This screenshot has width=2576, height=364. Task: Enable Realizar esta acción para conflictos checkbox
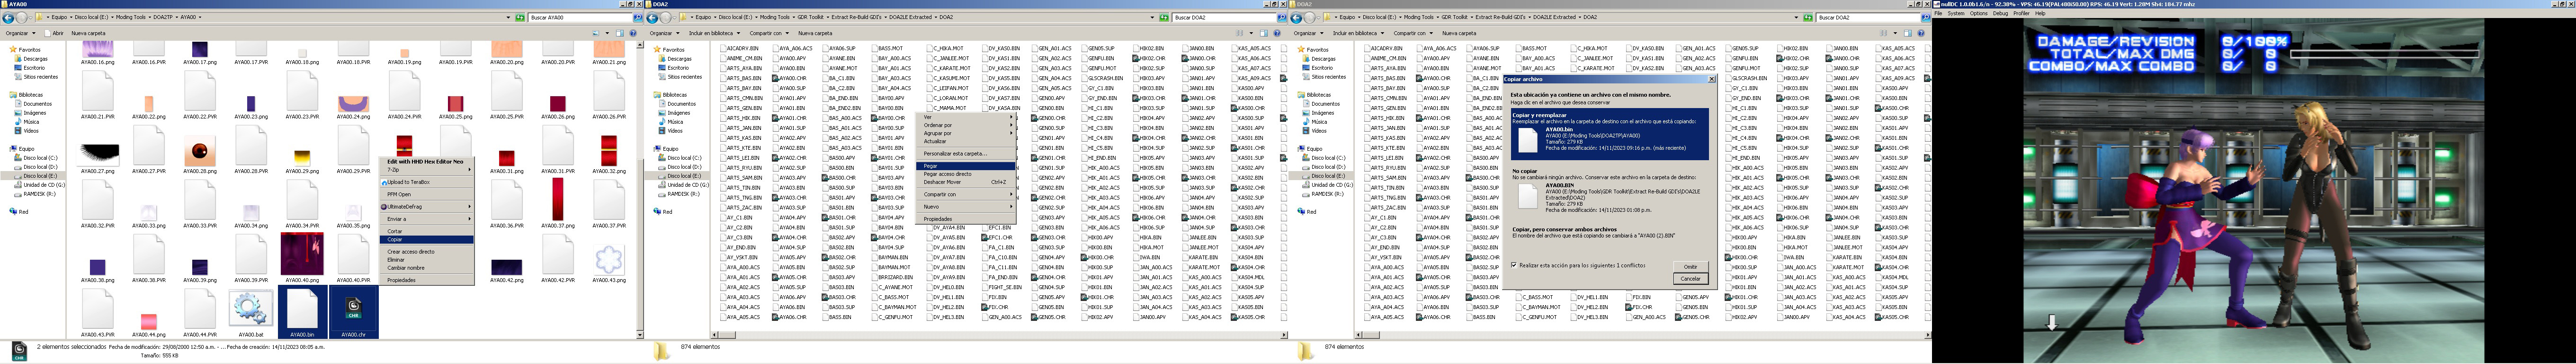click(x=1513, y=265)
